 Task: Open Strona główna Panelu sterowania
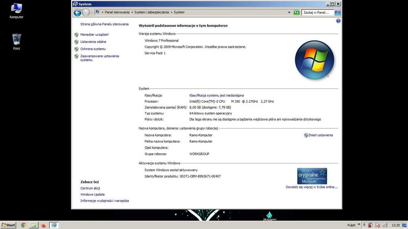(104, 24)
